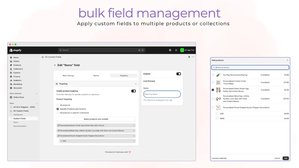Toggle the Enabled switch
This screenshot has width=299, height=168.
179,74
